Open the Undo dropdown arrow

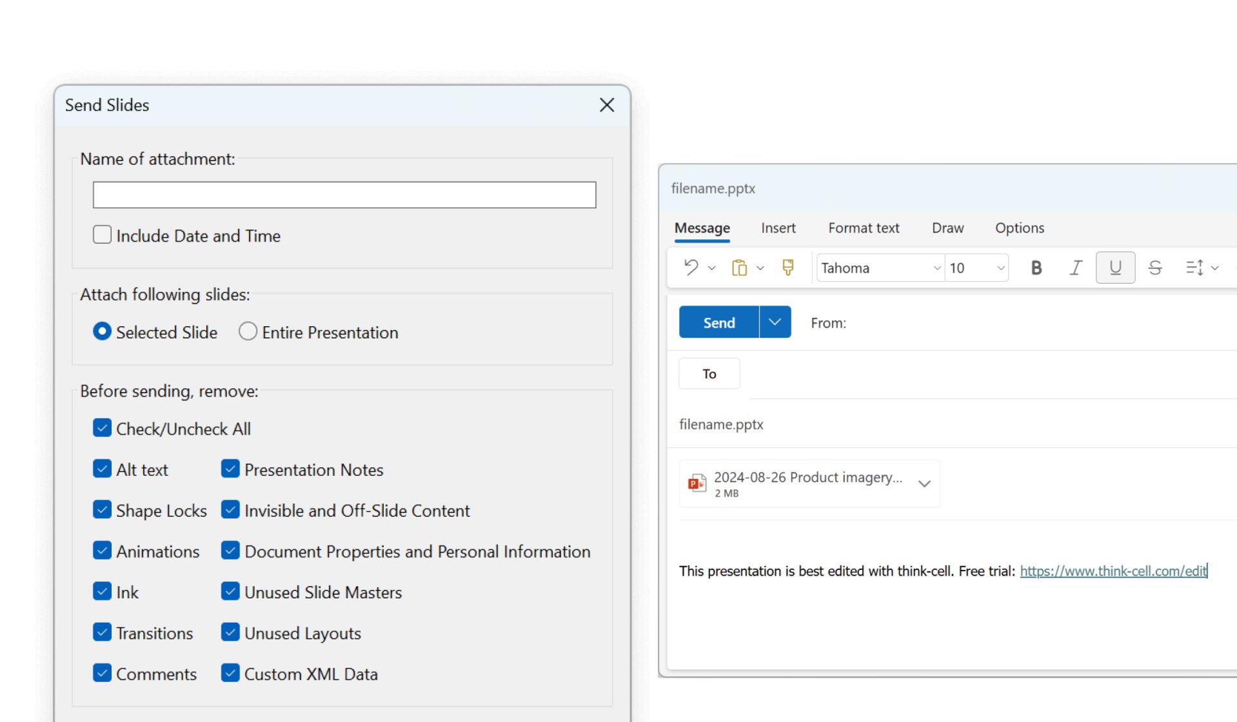point(712,268)
